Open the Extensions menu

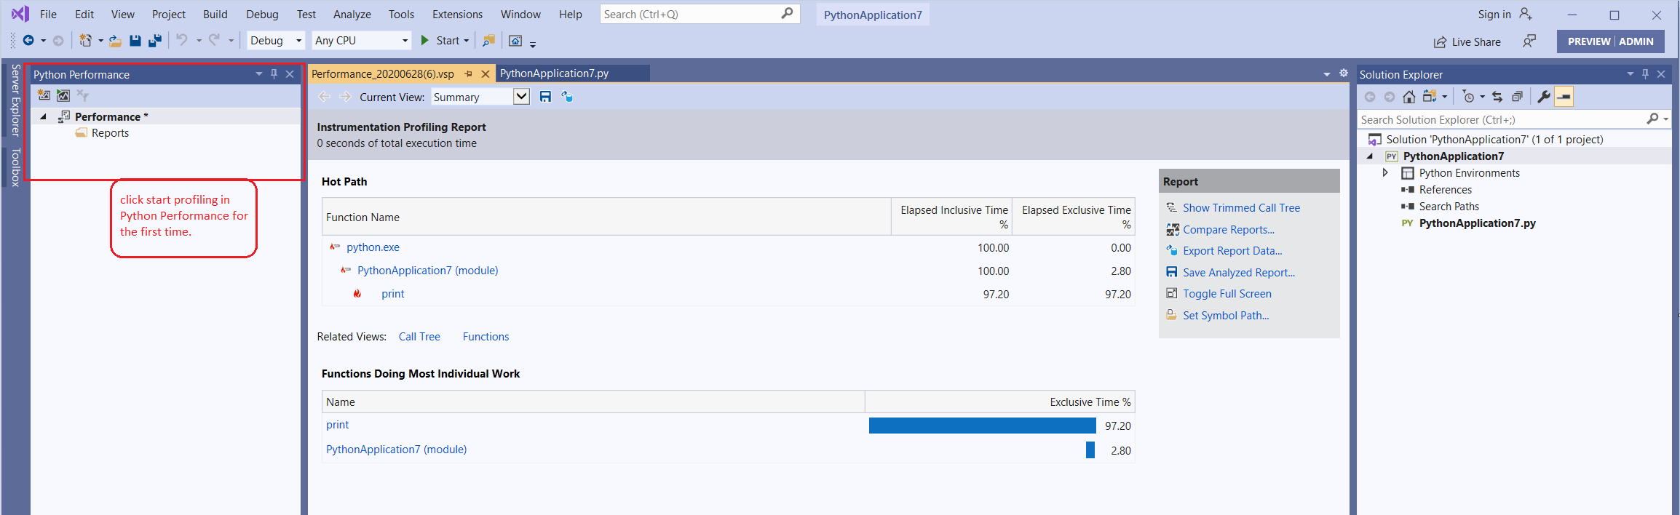[457, 15]
